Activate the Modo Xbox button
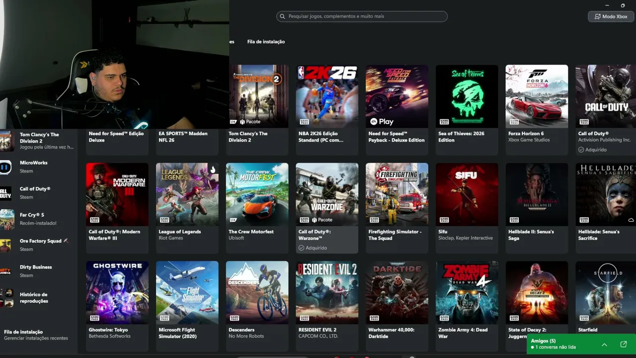Image resolution: width=636 pixels, height=358 pixels. (x=611, y=16)
